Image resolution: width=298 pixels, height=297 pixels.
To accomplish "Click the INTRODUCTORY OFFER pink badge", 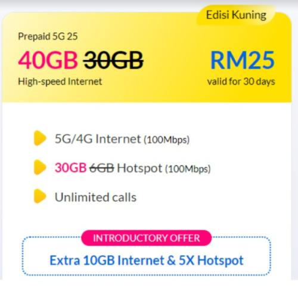I will click(147, 238).
